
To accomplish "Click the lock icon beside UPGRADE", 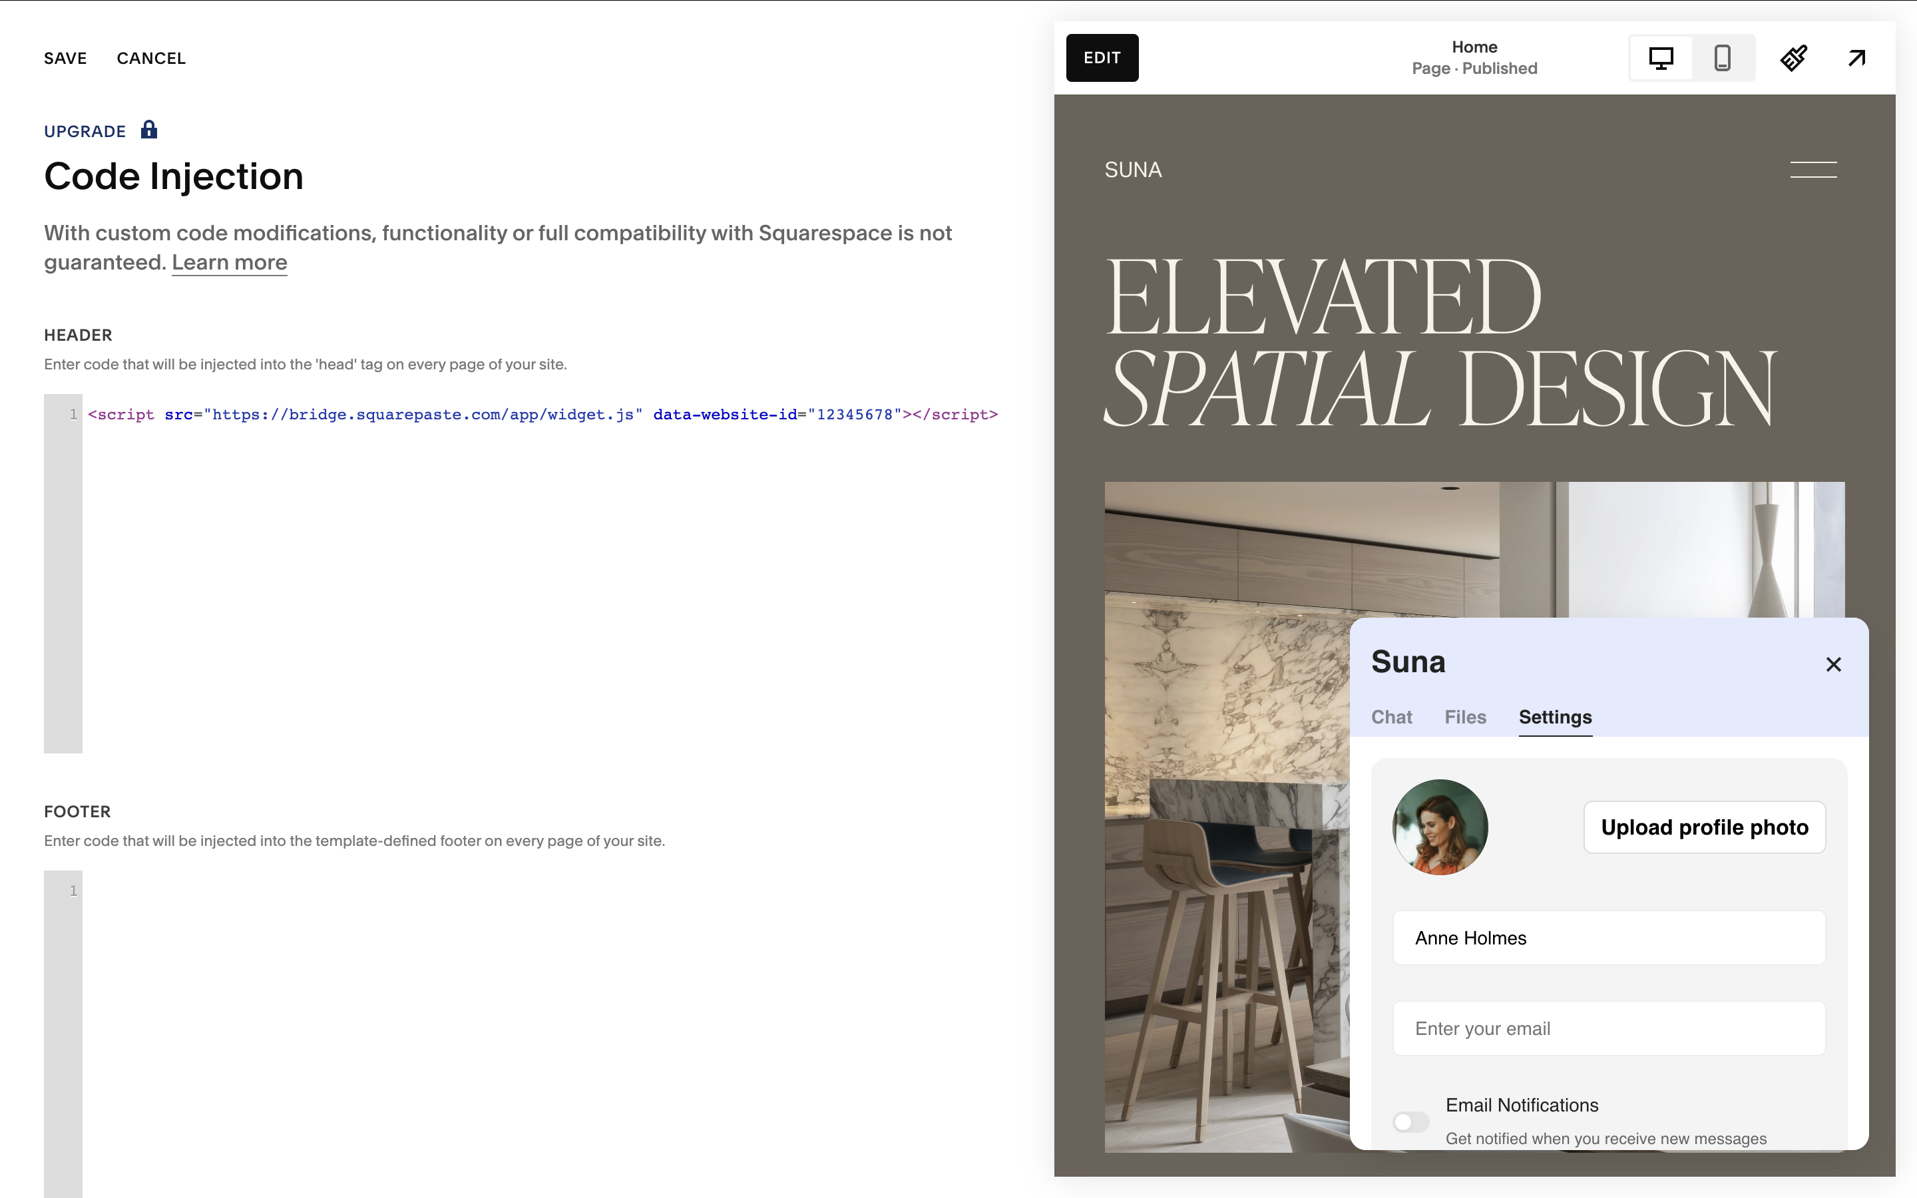I will coord(148,129).
